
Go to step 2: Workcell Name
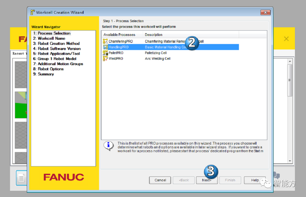coord(49,38)
